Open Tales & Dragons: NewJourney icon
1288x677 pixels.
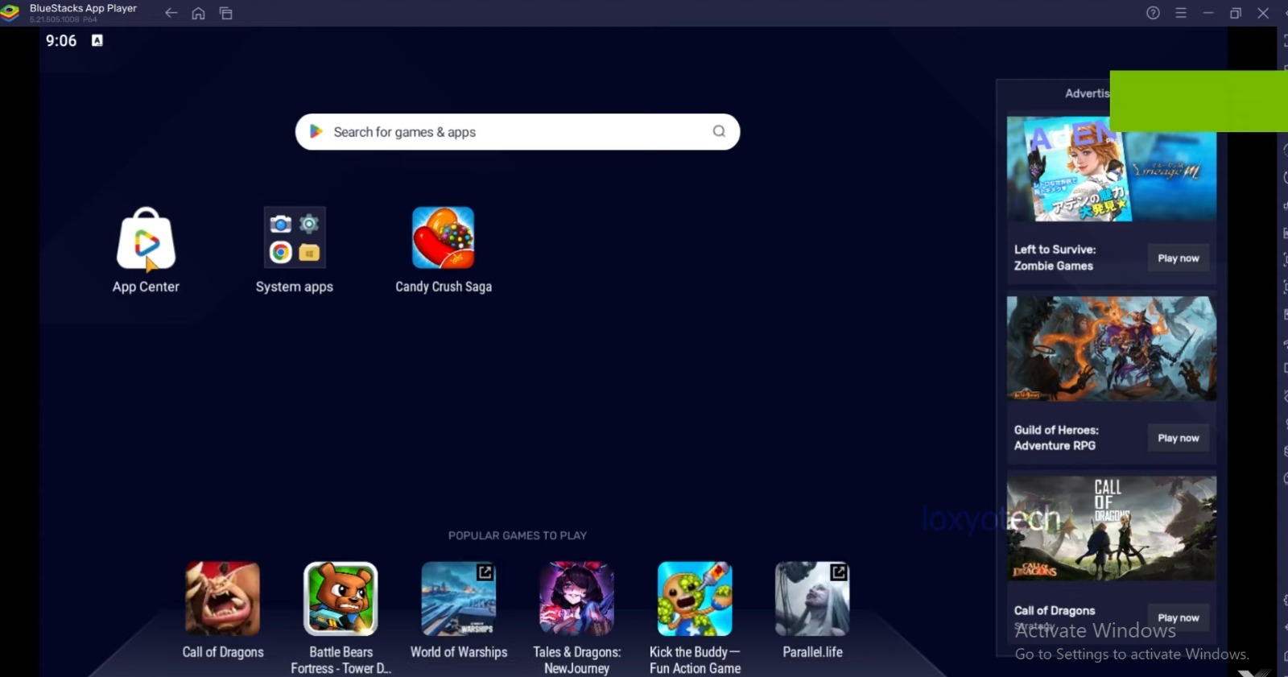(x=576, y=599)
